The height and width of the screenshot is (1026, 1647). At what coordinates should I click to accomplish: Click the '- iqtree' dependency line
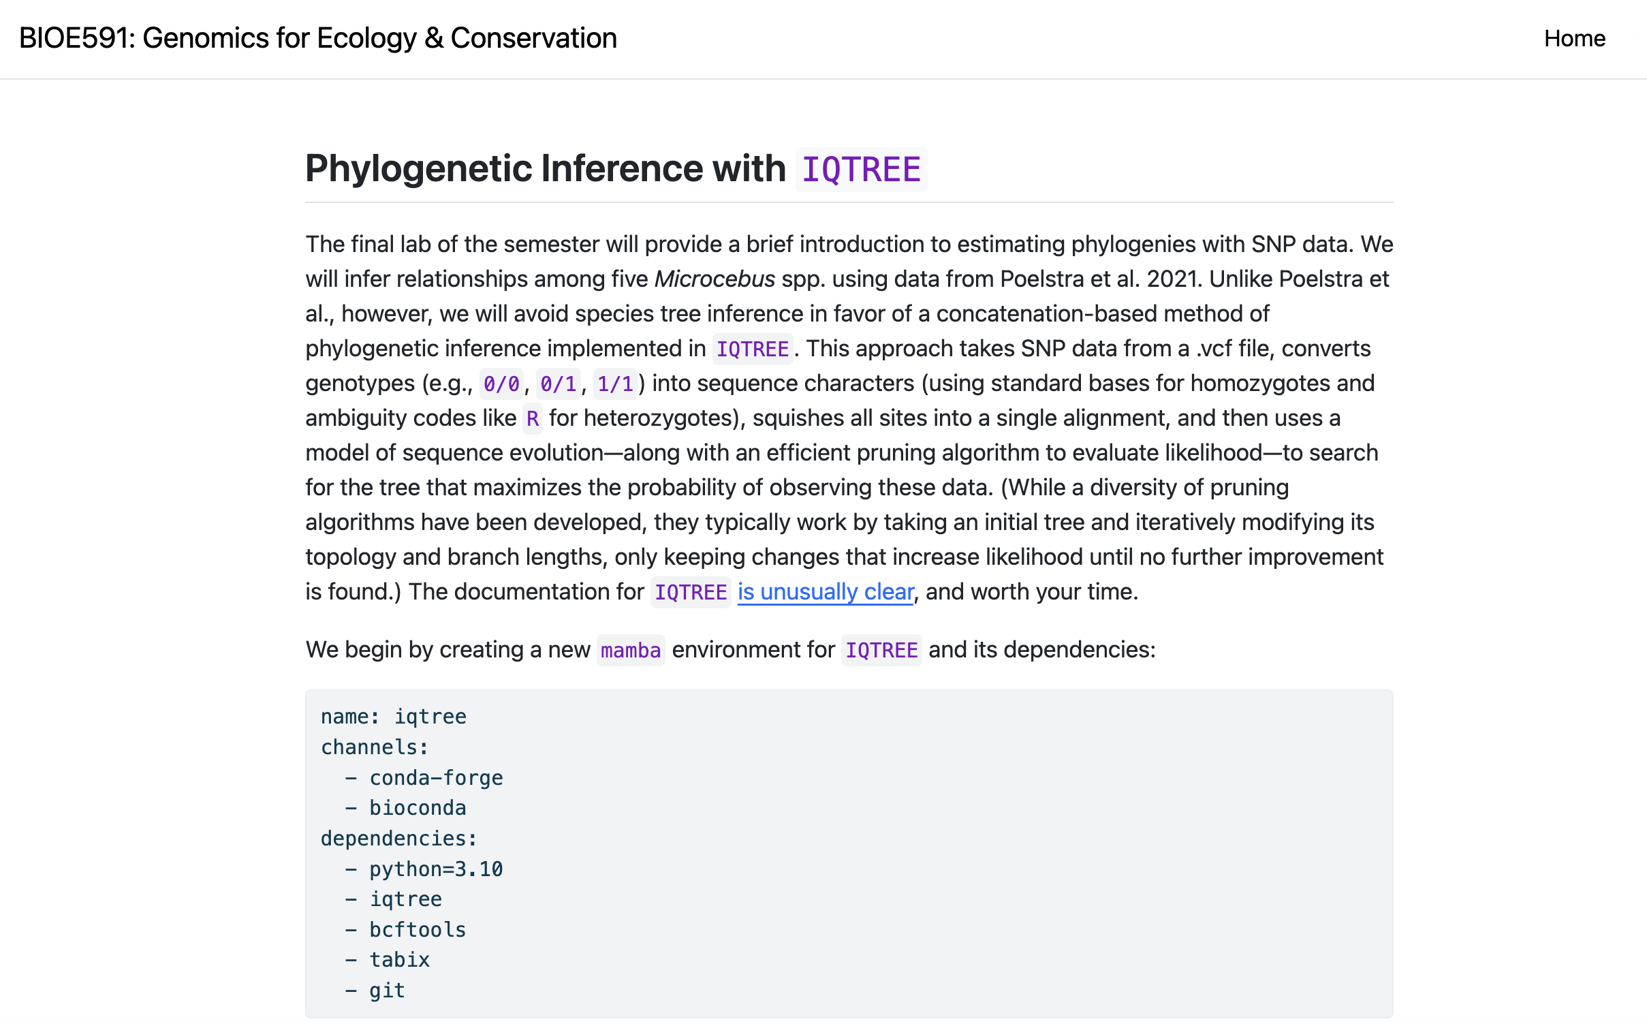(394, 899)
